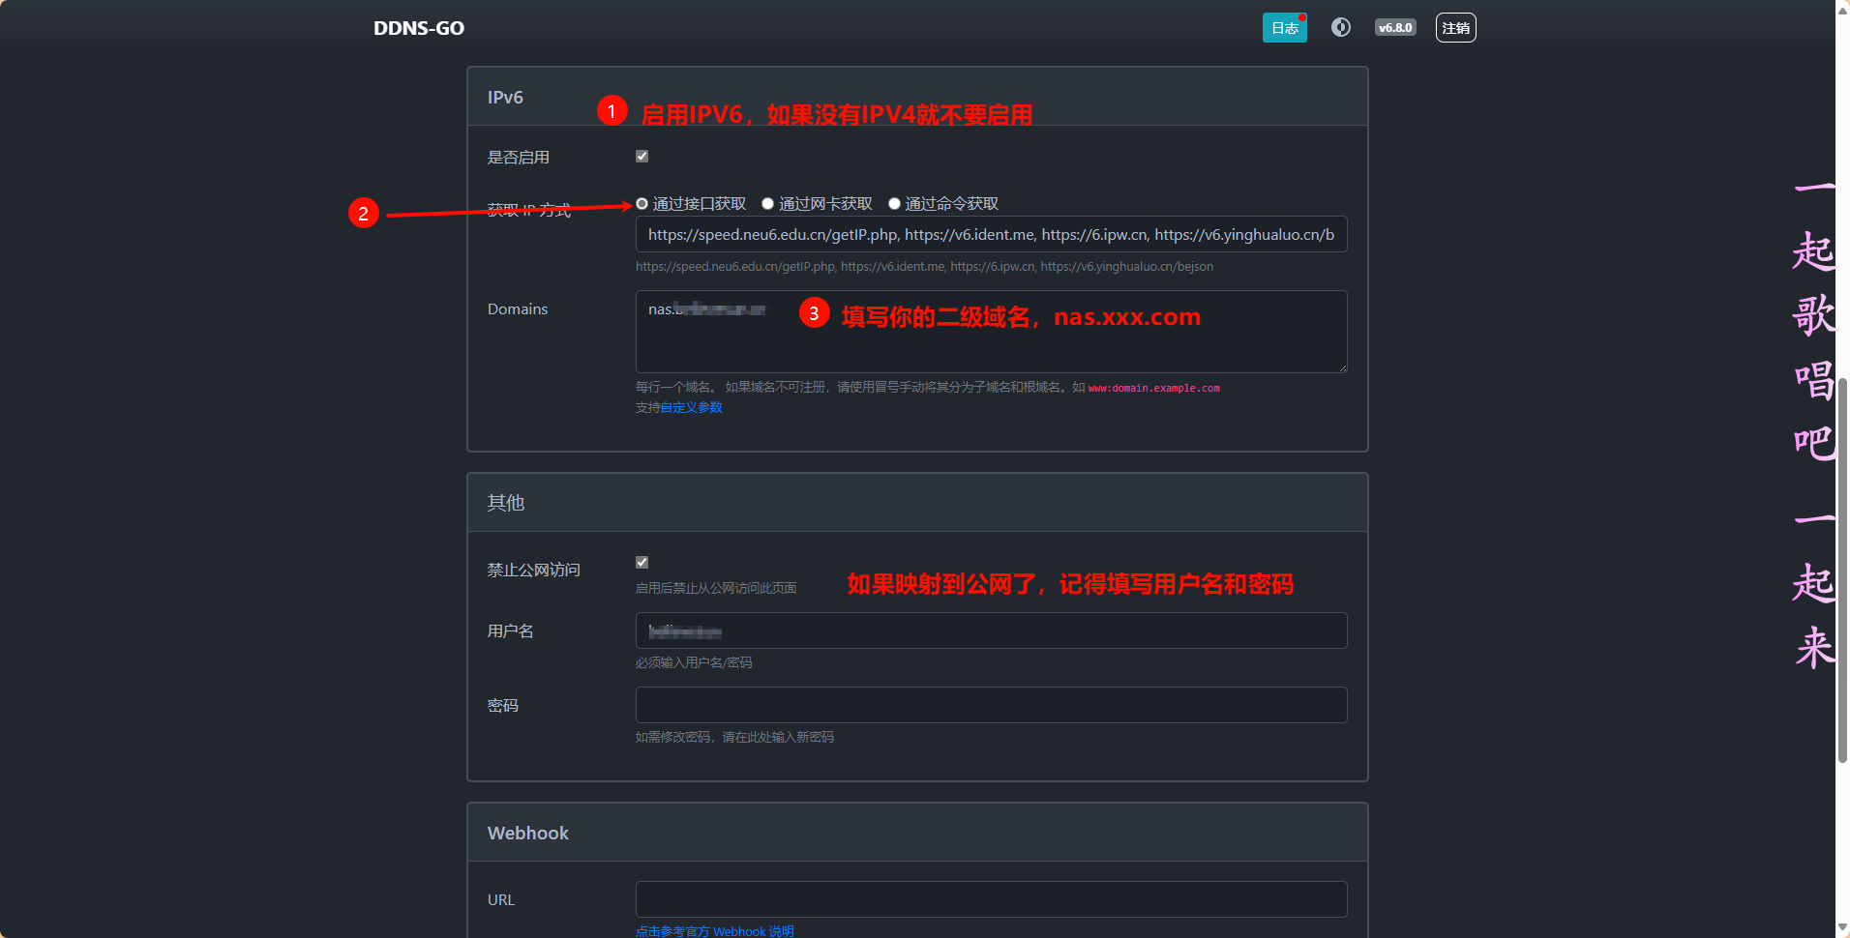
Task: Click 注销 to log out
Action: coord(1455,27)
